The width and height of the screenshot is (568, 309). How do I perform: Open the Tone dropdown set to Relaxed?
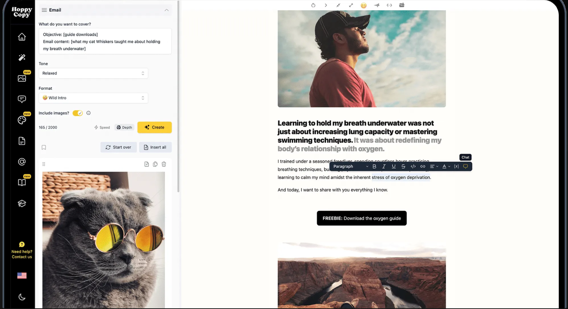(93, 73)
